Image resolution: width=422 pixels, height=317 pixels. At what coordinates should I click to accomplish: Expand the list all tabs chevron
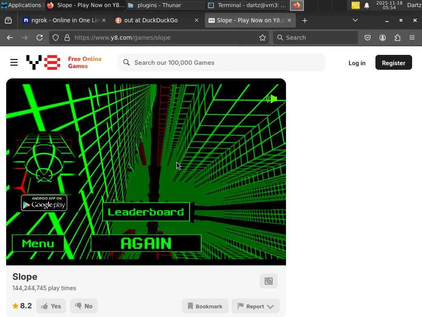pyautogui.click(x=355, y=20)
